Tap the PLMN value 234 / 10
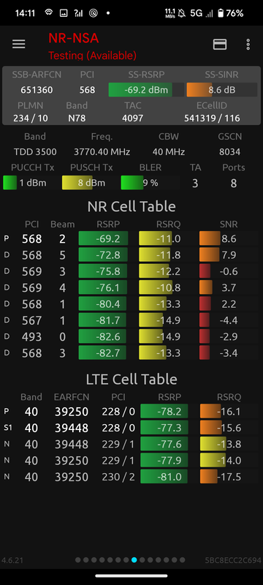The height and width of the screenshot is (585, 263). click(x=31, y=118)
